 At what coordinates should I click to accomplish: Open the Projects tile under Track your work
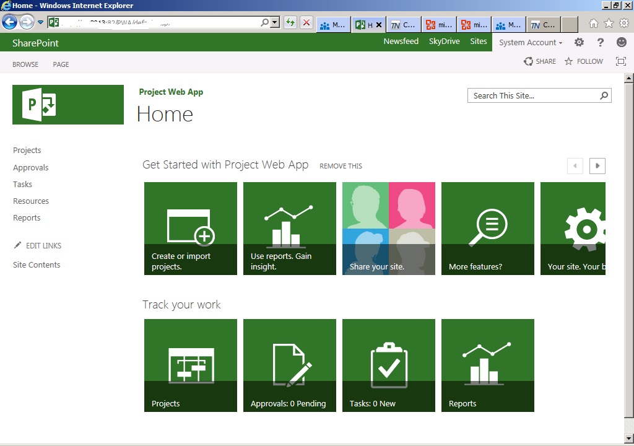(x=191, y=365)
